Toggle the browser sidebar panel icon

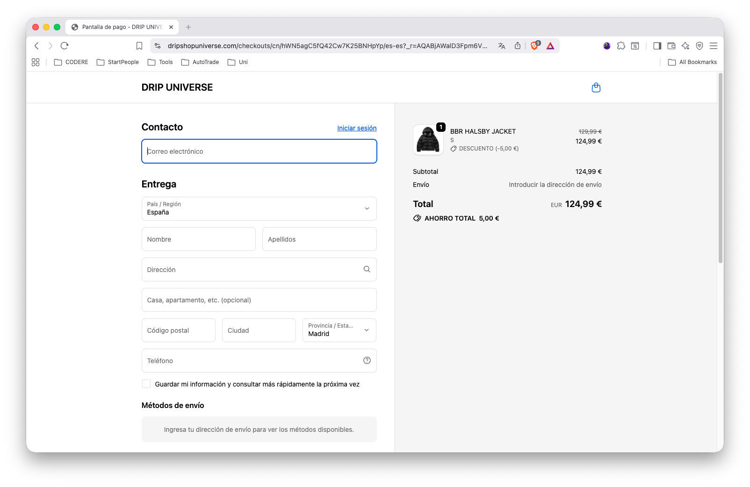click(x=657, y=46)
